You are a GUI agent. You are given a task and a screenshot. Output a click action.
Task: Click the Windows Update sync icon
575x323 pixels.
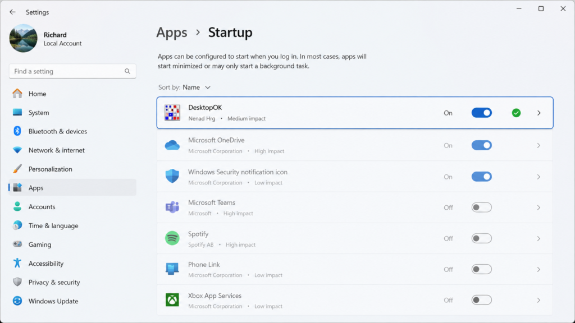coord(17,301)
